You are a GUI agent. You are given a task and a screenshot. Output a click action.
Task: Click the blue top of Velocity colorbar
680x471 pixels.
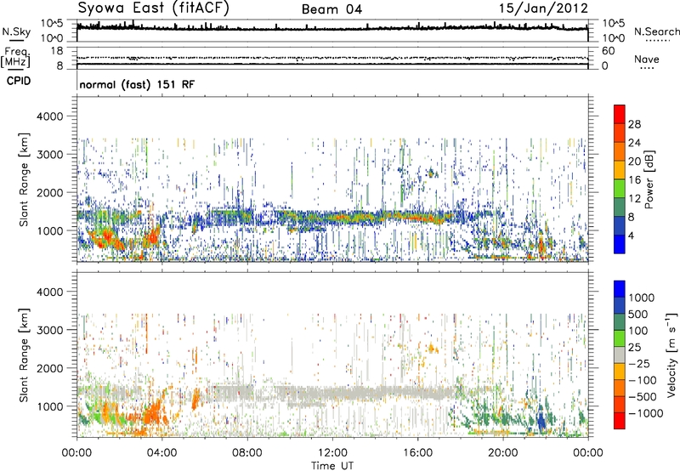[620, 289]
